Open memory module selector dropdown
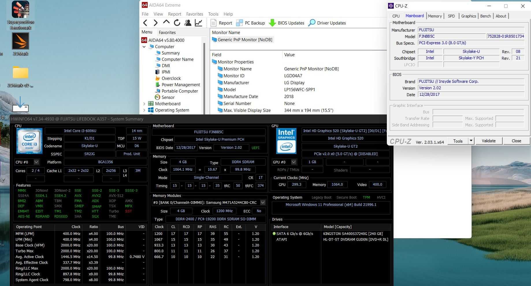 coord(263,202)
